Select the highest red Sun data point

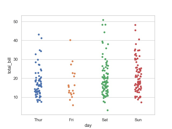(135, 25)
